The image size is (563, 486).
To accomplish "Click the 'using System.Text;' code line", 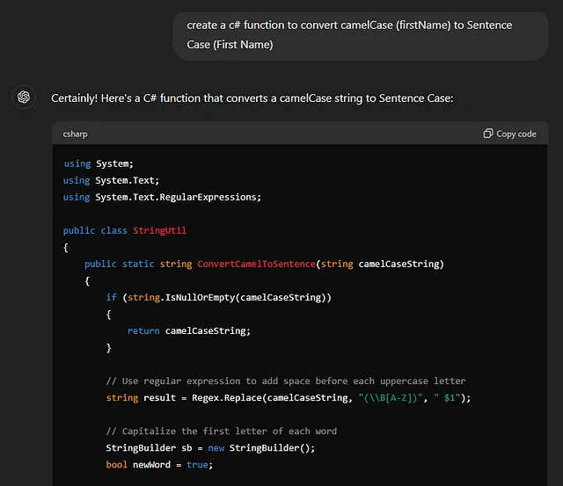I will 111,180.
